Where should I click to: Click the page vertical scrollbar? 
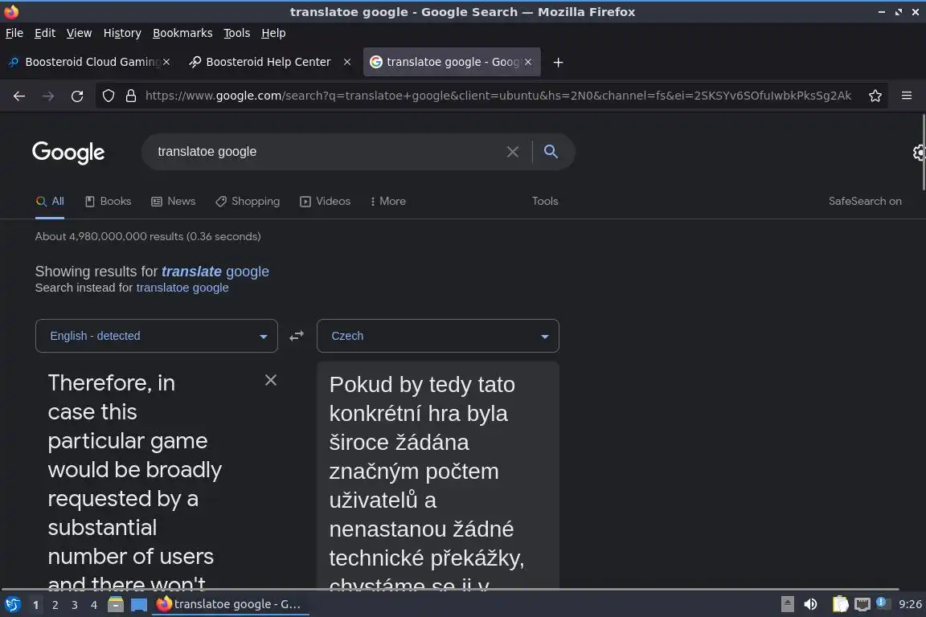click(923, 153)
